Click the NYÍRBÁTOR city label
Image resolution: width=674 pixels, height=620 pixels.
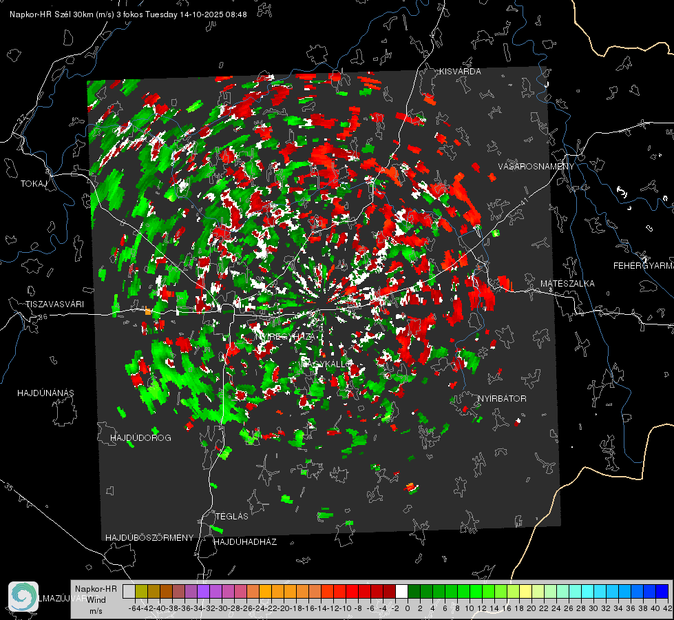pos(502,398)
